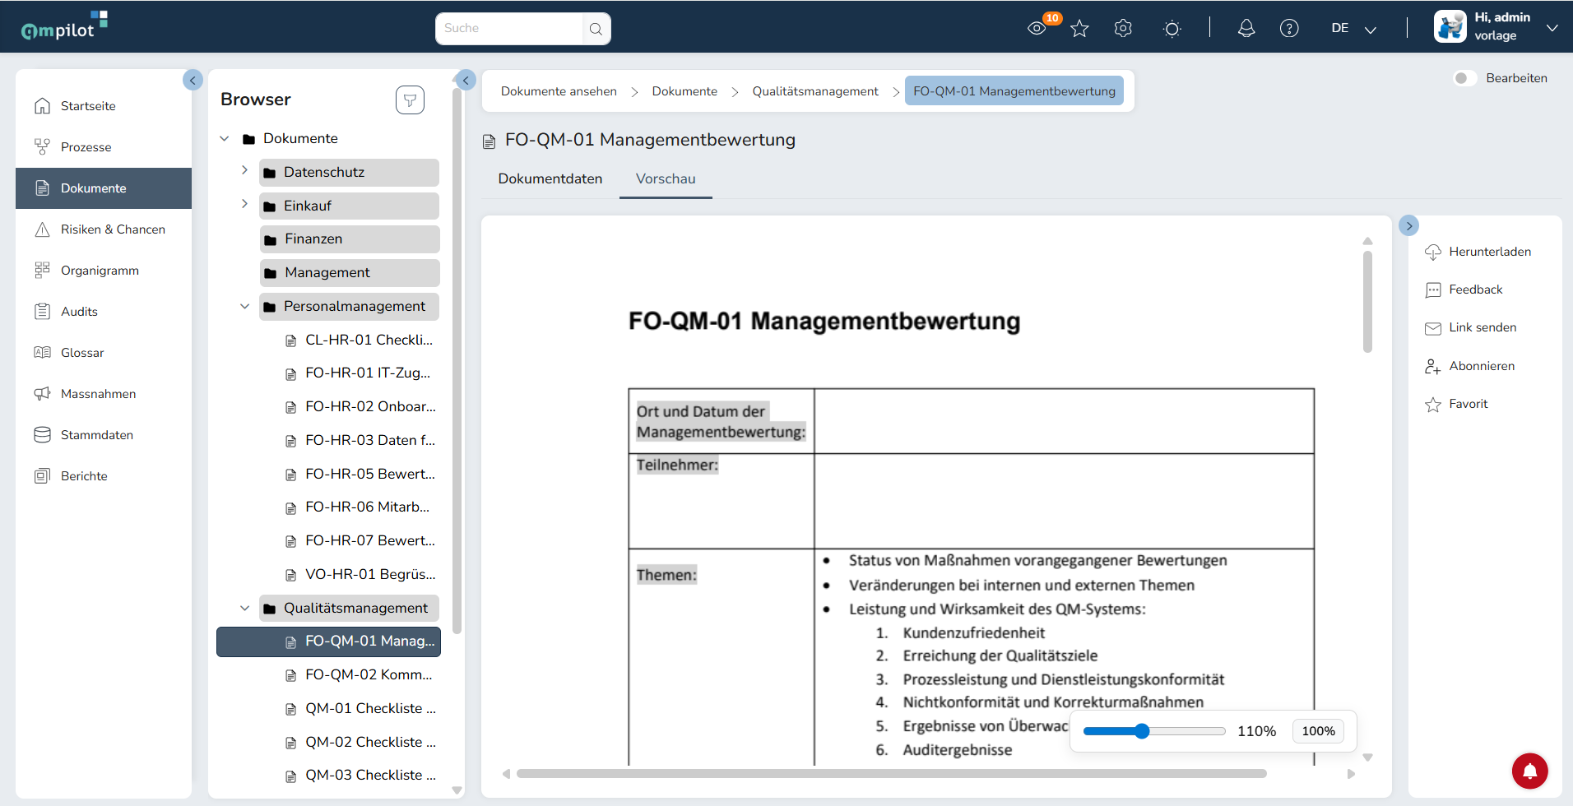Click into the Suche search field
1573x806 pixels.
[510, 29]
